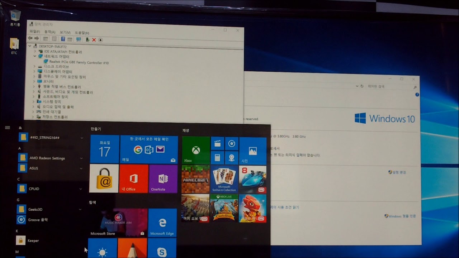Click the blue help icon in System window
The image size is (459, 258).
417,95
